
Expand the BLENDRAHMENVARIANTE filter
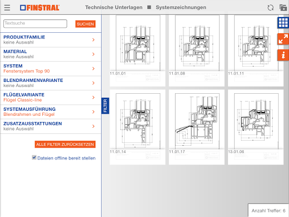pos(51,83)
